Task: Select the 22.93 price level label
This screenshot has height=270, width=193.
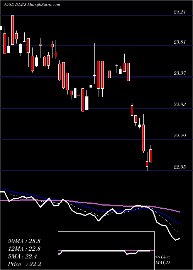Action: pos(179,105)
